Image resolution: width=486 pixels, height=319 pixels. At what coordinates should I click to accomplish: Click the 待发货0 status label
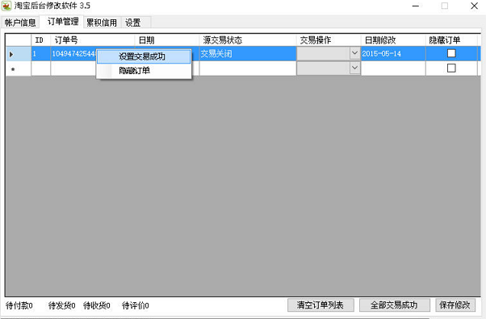tap(61, 305)
